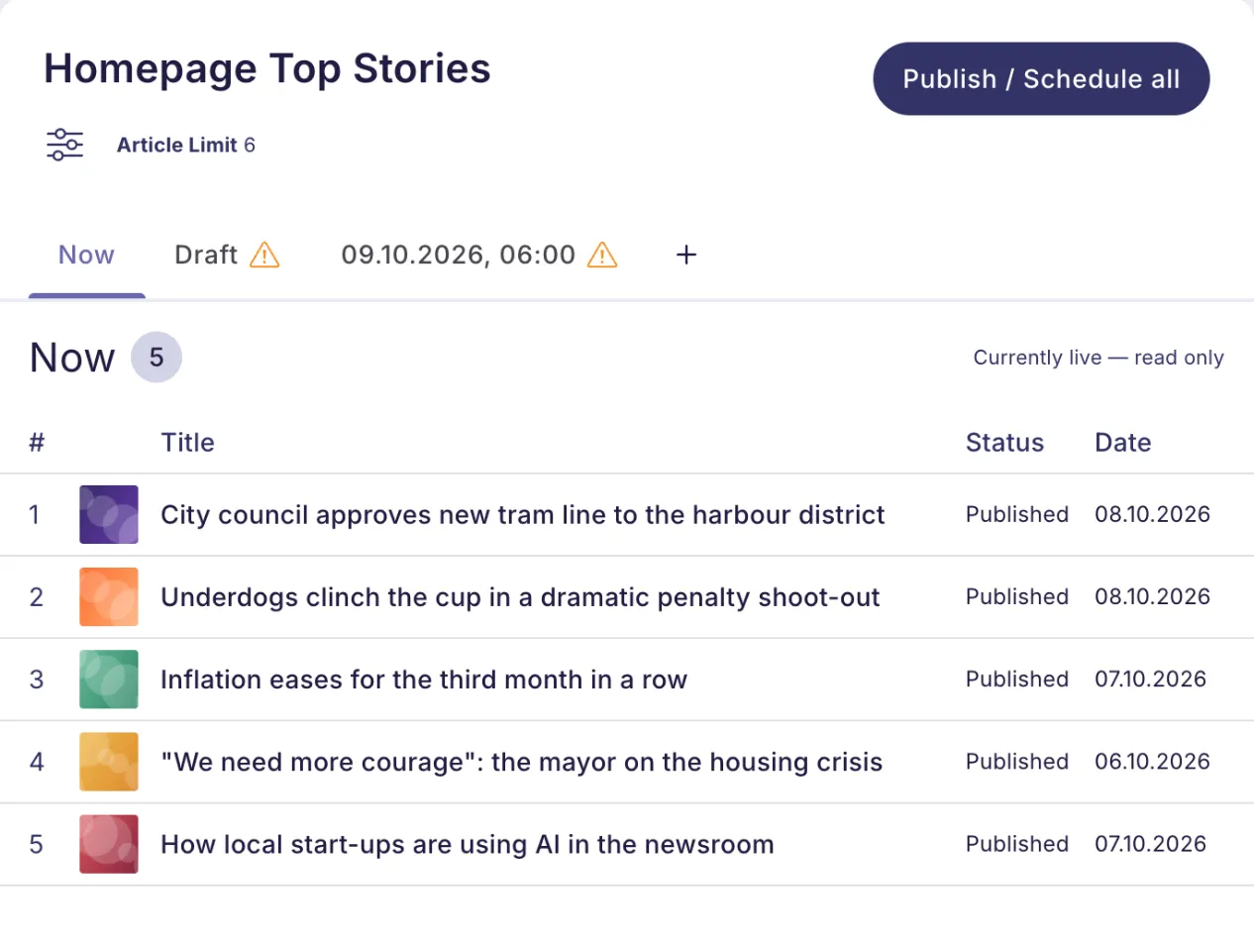
Task: Click the date 08.10.2026 of the tram line story
Action: tap(1152, 515)
